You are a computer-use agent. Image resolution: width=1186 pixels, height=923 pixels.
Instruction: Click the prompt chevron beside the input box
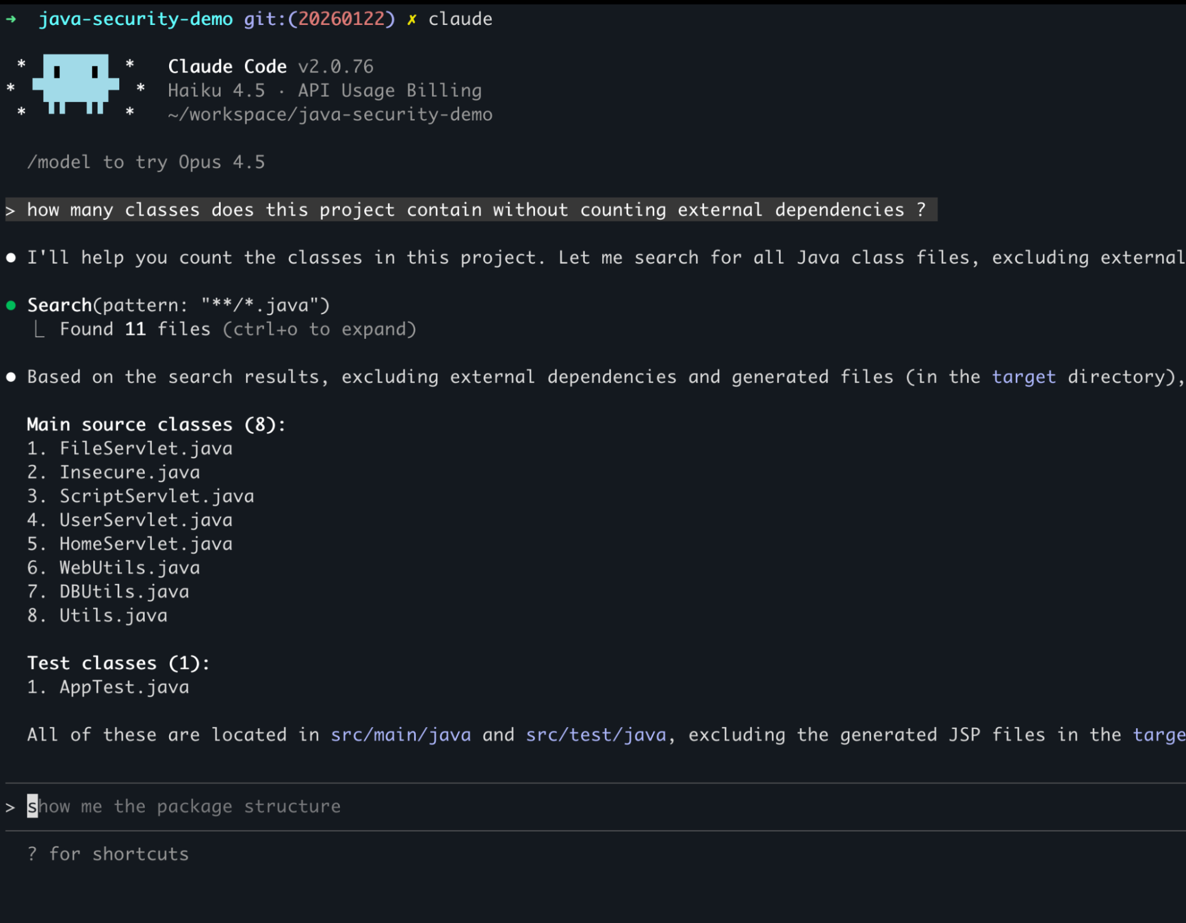(10, 807)
